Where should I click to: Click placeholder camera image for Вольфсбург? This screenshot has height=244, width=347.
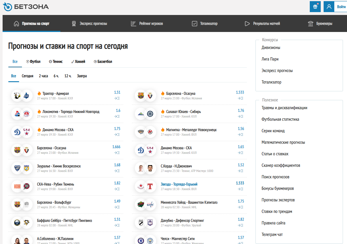coord(27,205)
